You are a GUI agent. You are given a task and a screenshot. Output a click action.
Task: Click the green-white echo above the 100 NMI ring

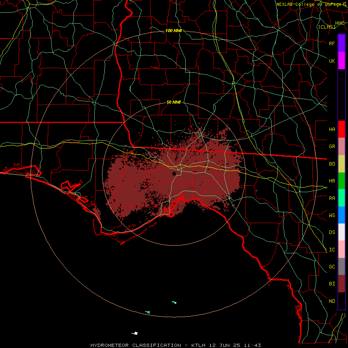[174, 302]
